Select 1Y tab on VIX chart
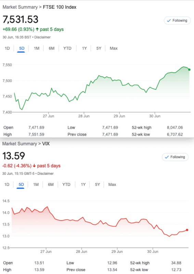Screen dimensions: 194x274 (83, 185)
